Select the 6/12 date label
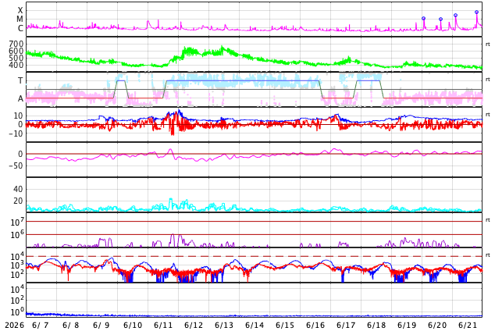 tap(194, 325)
